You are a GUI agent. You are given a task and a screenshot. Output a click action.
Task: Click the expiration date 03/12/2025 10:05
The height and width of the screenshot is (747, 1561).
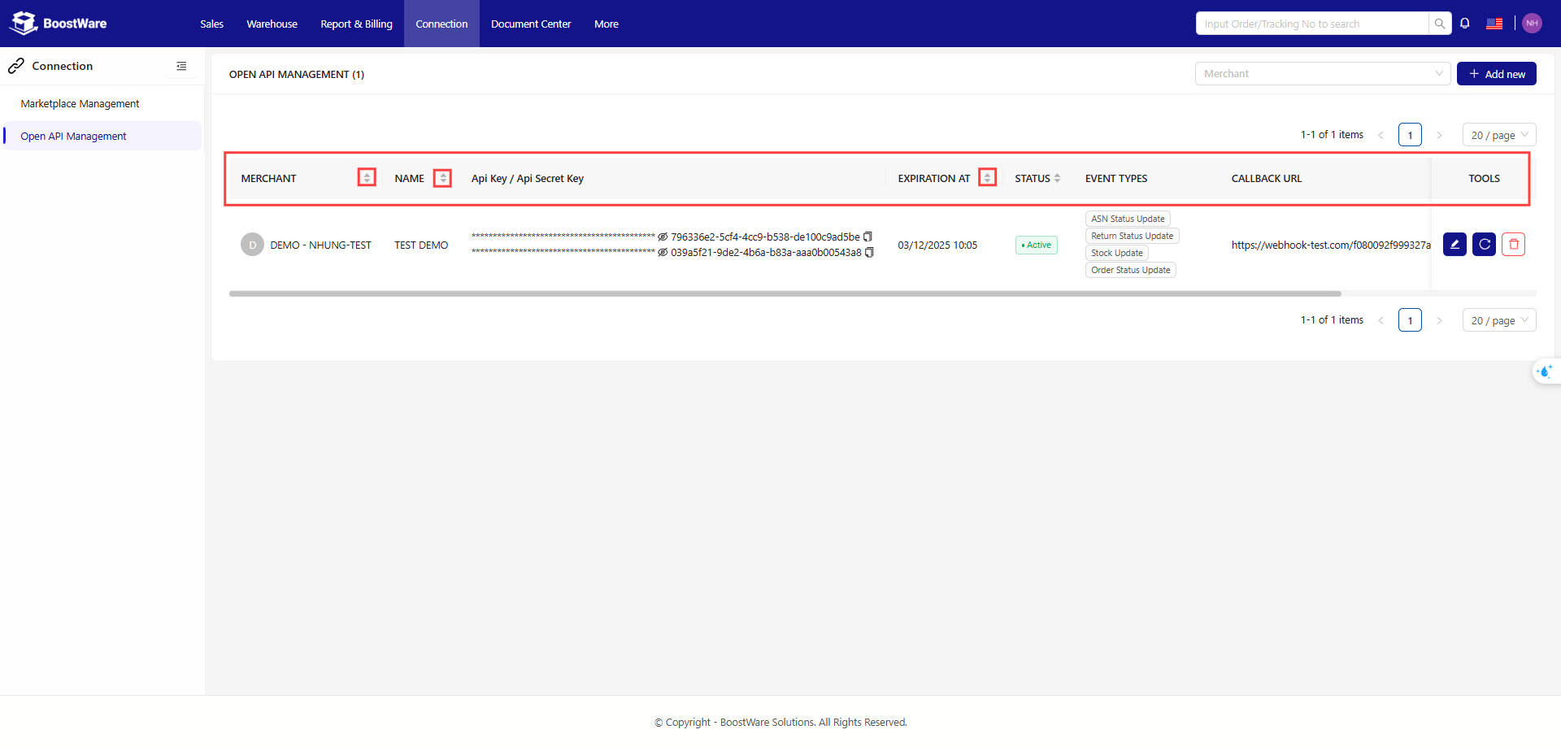tap(937, 245)
